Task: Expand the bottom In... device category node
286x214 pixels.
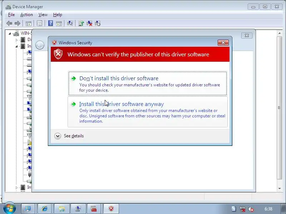Action: tap(16, 188)
